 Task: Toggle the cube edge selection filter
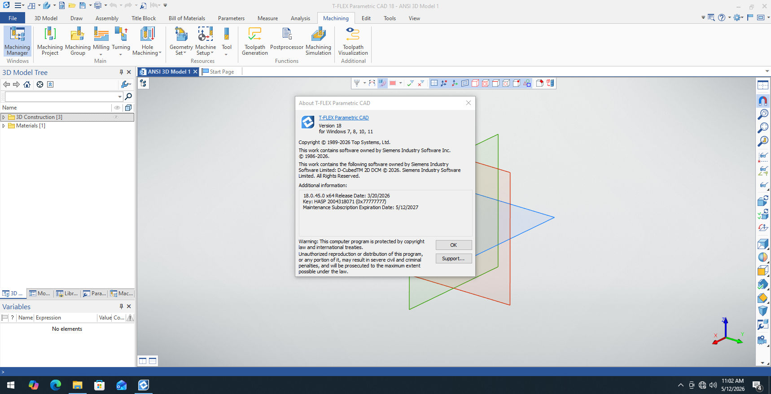pyautogui.click(x=496, y=83)
